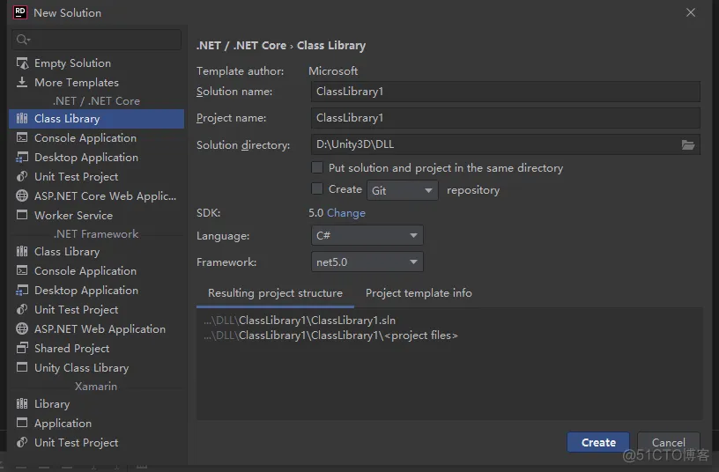Click .NET Framework Class Library icon
Image resolution: width=719 pixels, height=472 pixels.
click(x=22, y=252)
